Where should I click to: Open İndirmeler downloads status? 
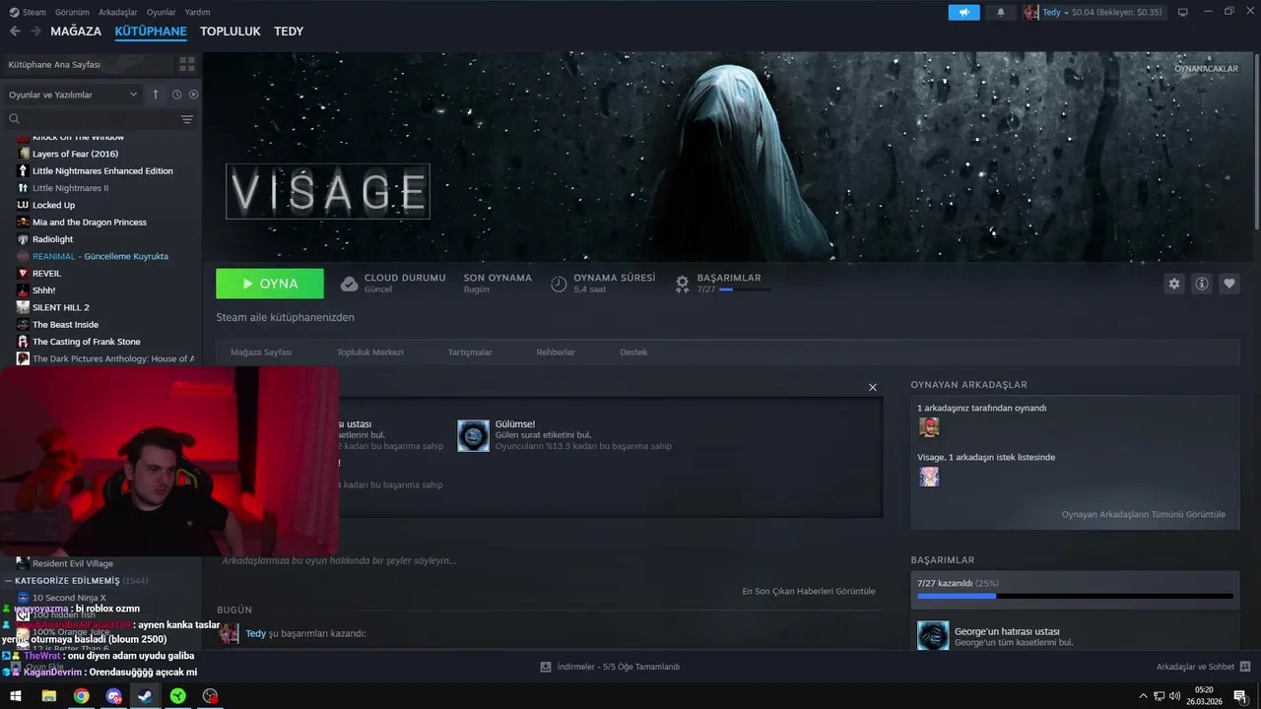(610, 667)
